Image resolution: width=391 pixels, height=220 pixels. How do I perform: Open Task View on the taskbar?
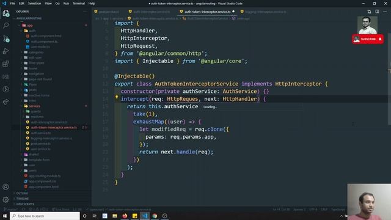click(95, 216)
